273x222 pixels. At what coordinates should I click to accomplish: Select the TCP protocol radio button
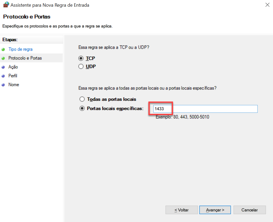click(81, 58)
